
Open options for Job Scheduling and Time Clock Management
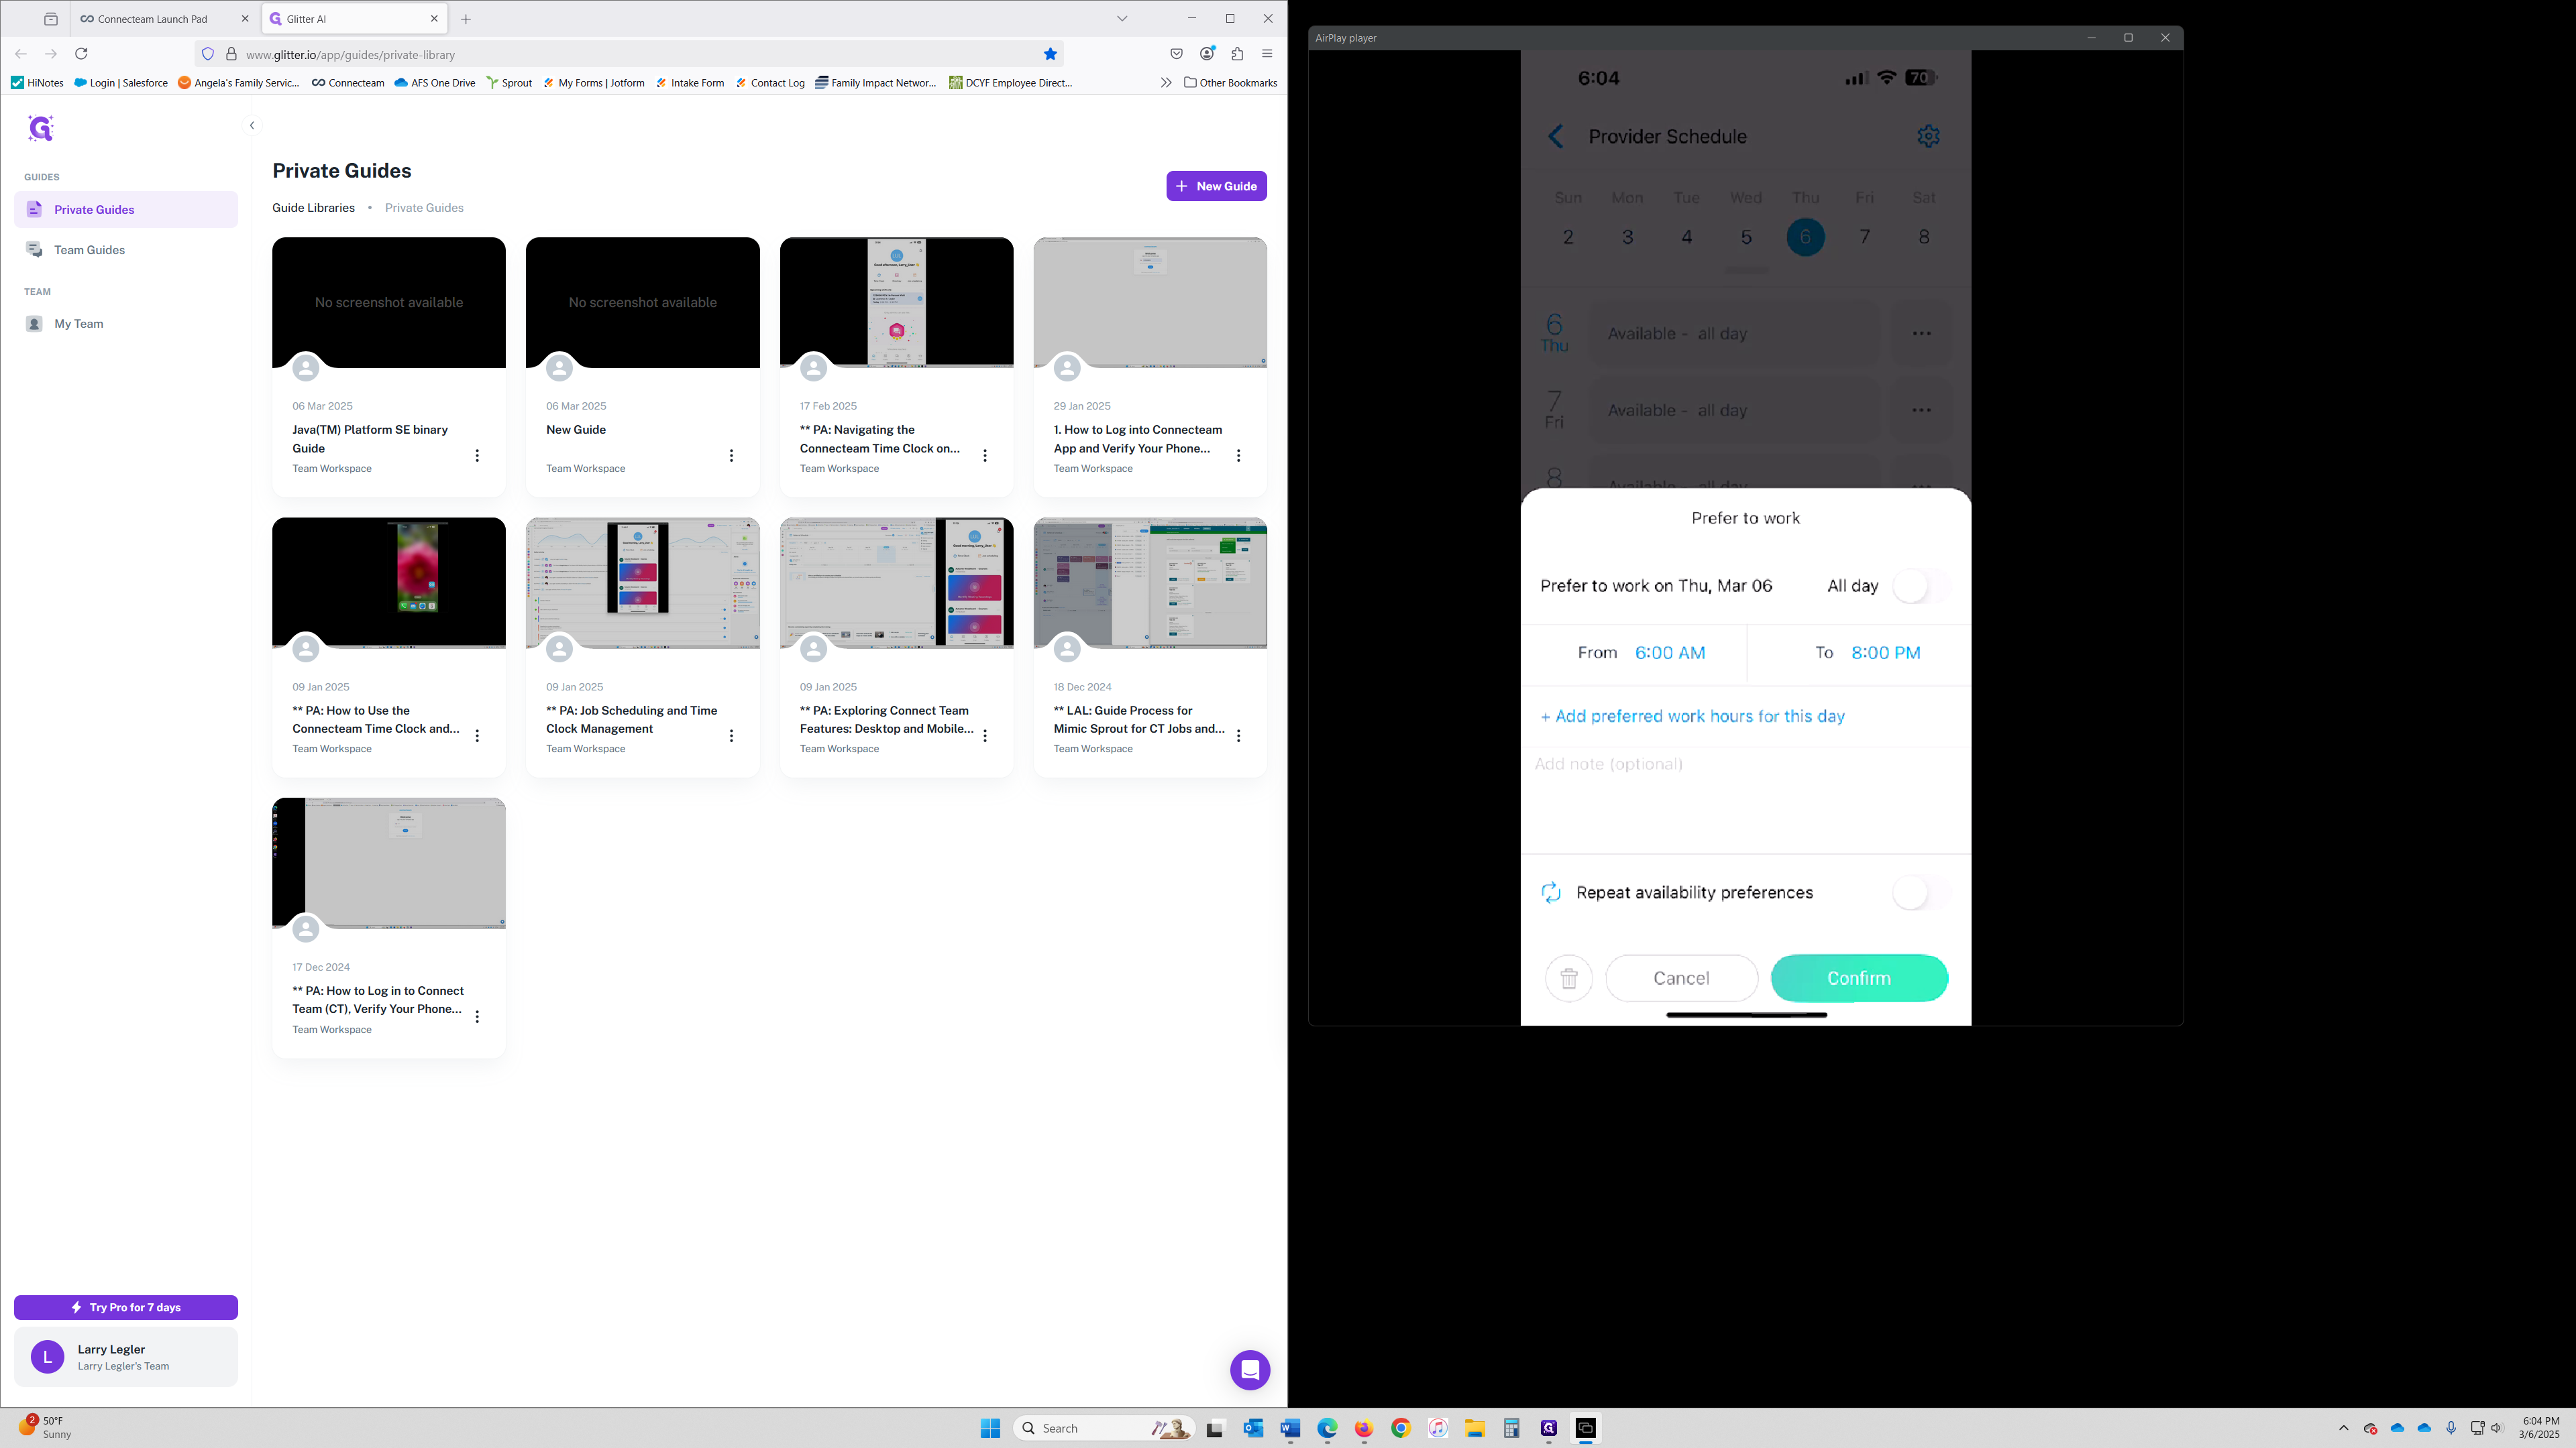pos(731,735)
